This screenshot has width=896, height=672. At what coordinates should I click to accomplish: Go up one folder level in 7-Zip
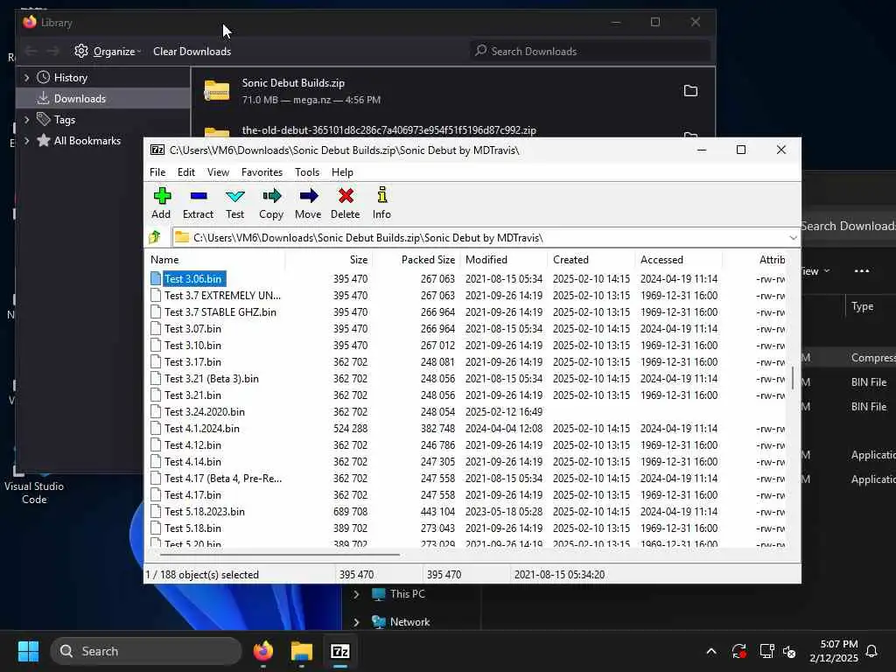tap(155, 237)
